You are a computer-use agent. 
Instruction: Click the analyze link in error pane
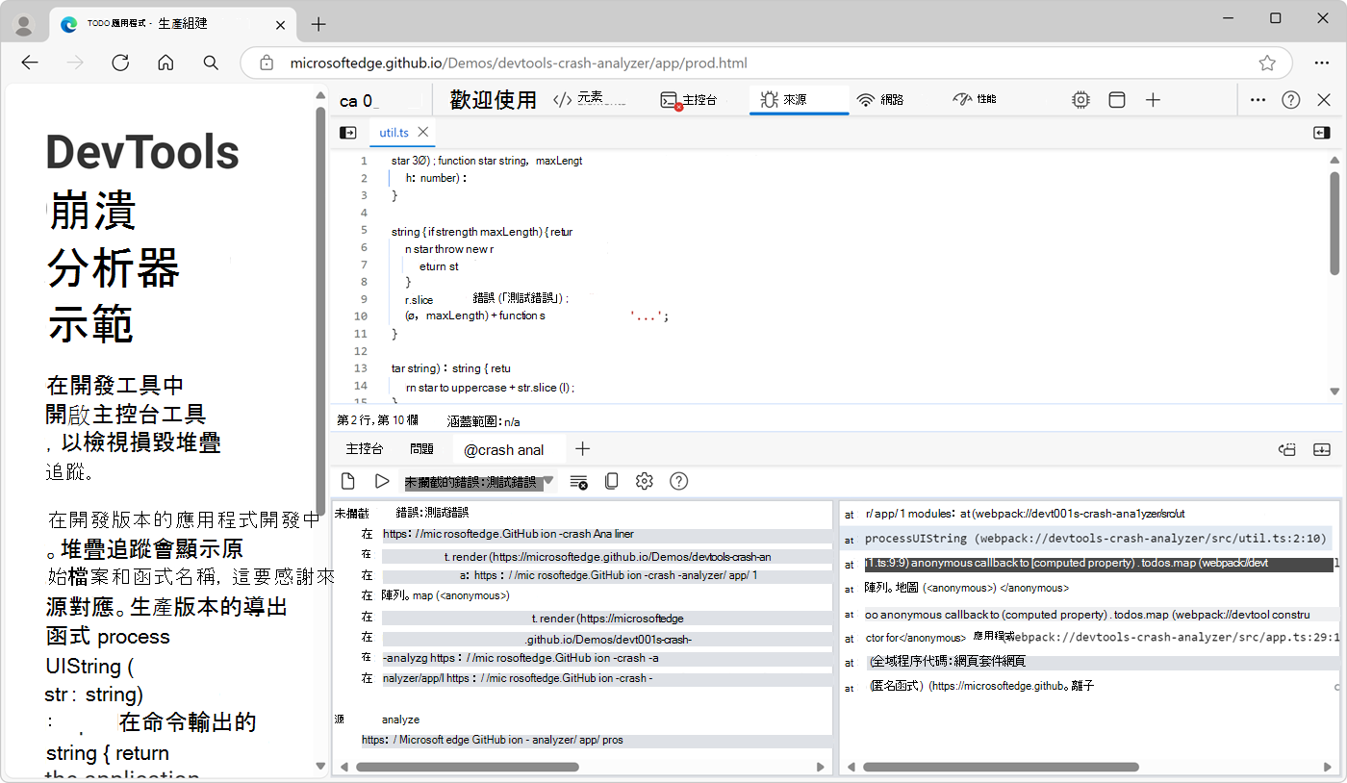(401, 719)
